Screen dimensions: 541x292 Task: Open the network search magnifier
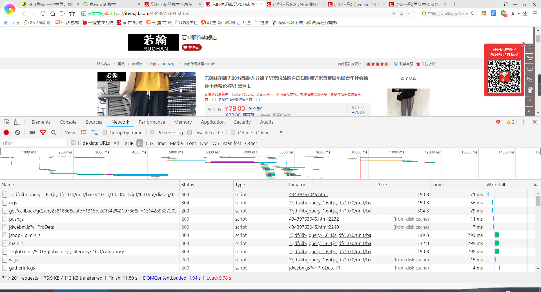(x=54, y=133)
